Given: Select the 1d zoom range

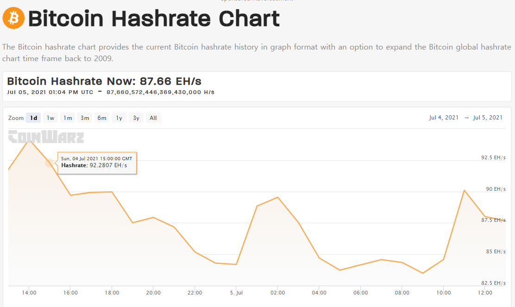Looking at the screenshot, I should click(33, 118).
